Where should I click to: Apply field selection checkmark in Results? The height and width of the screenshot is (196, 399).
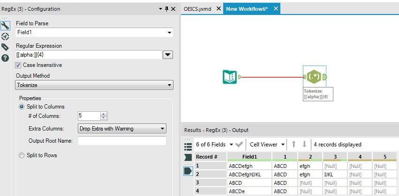(239, 145)
